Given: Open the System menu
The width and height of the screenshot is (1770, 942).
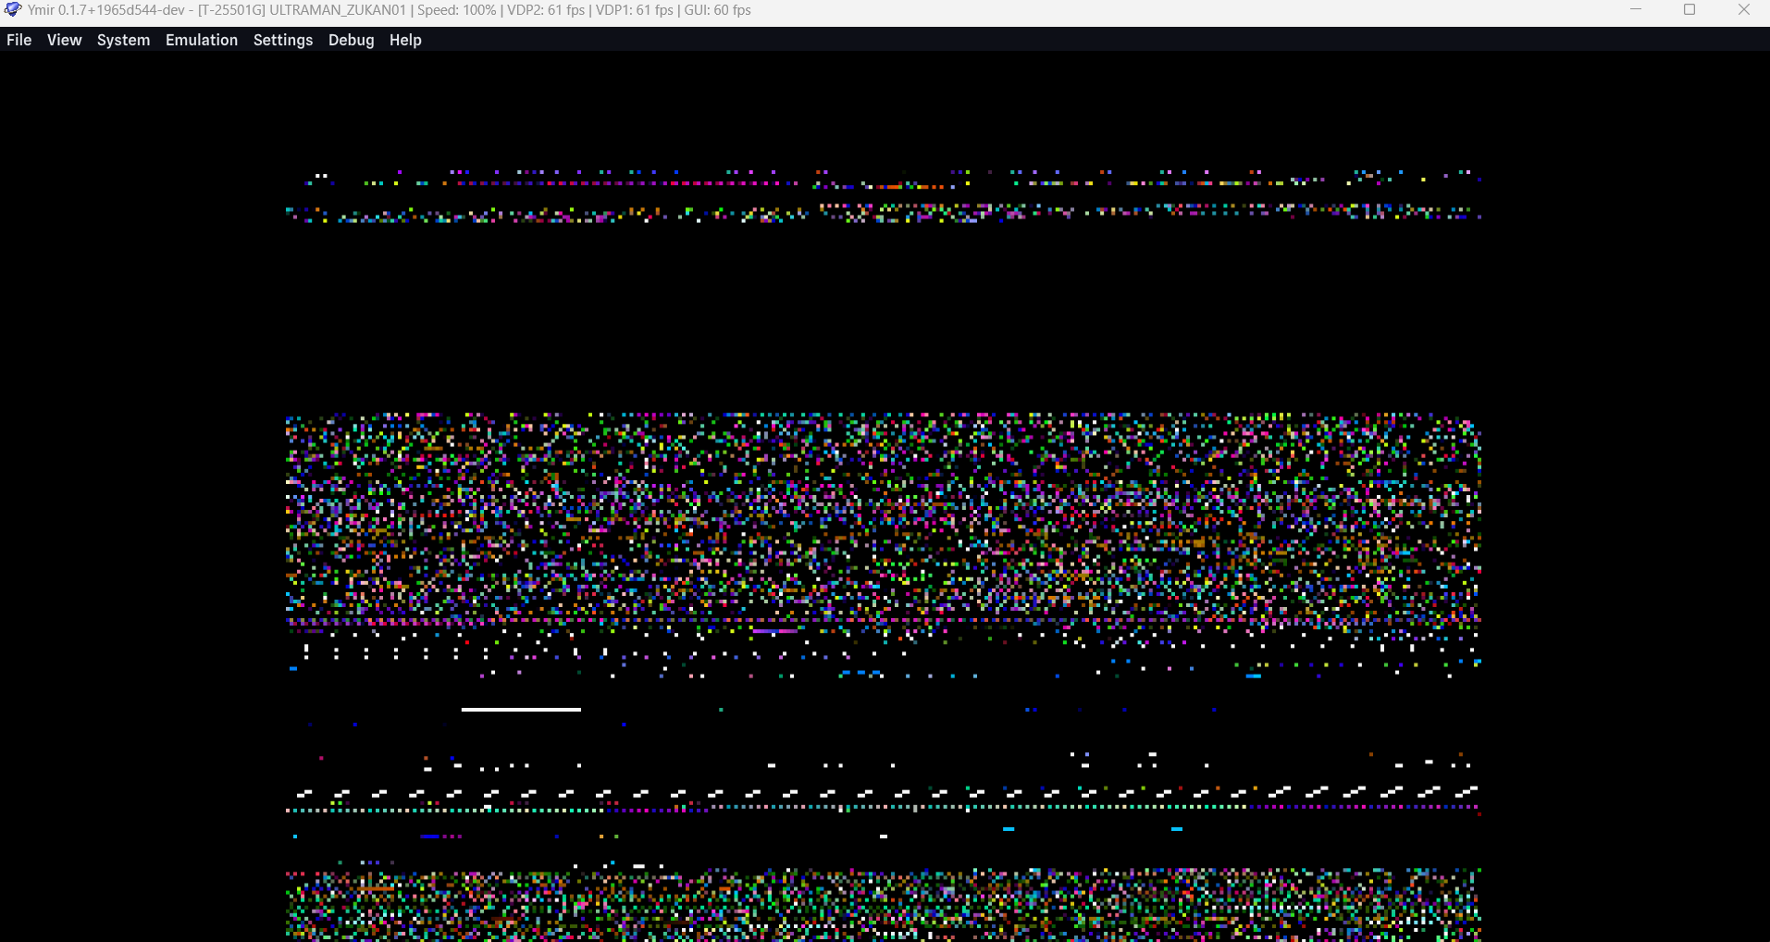Looking at the screenshot, I should 123,40.
